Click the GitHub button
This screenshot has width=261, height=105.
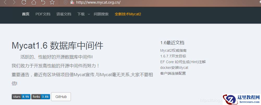coord(61,97)
